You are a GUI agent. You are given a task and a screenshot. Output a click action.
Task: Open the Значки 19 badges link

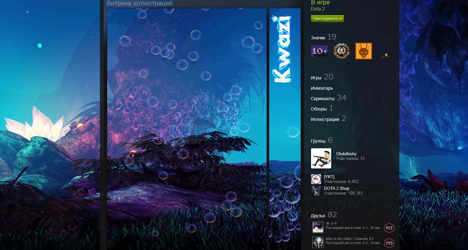tap(323, 37)
